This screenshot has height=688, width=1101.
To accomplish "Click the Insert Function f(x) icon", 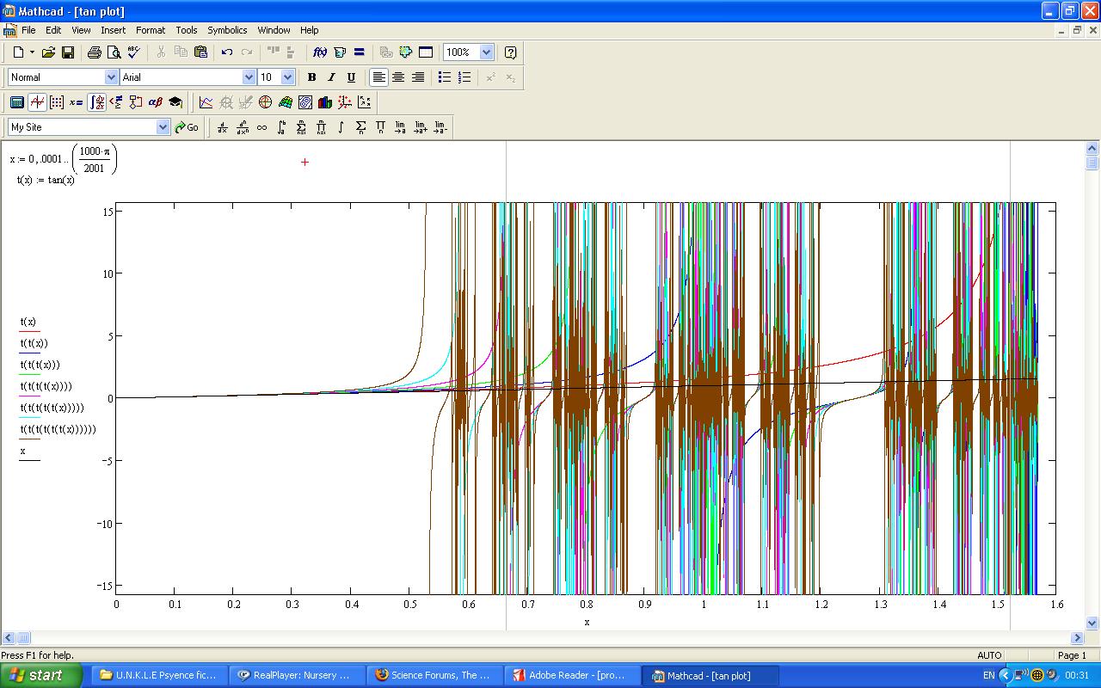I will tap(319, 52).
